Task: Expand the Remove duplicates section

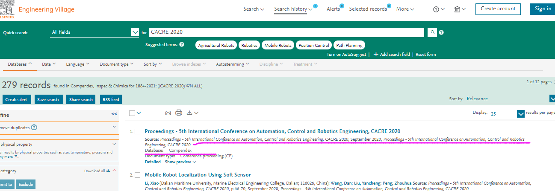Action: pos(114,127)
